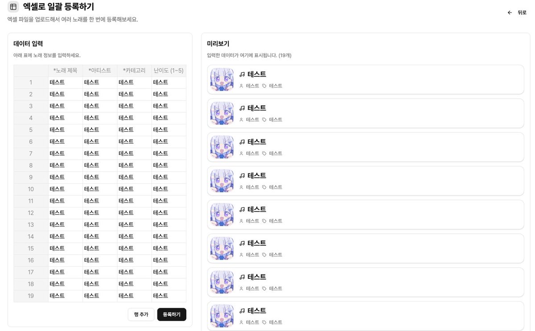
Task: Click the 난이도 cell in row 4
Action: 169,118
